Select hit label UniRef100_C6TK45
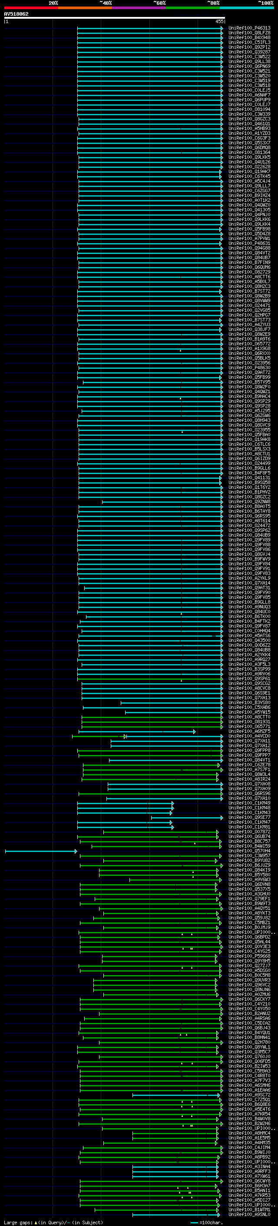This screenshot has width=278, height=1226. [x=249, y=177]
